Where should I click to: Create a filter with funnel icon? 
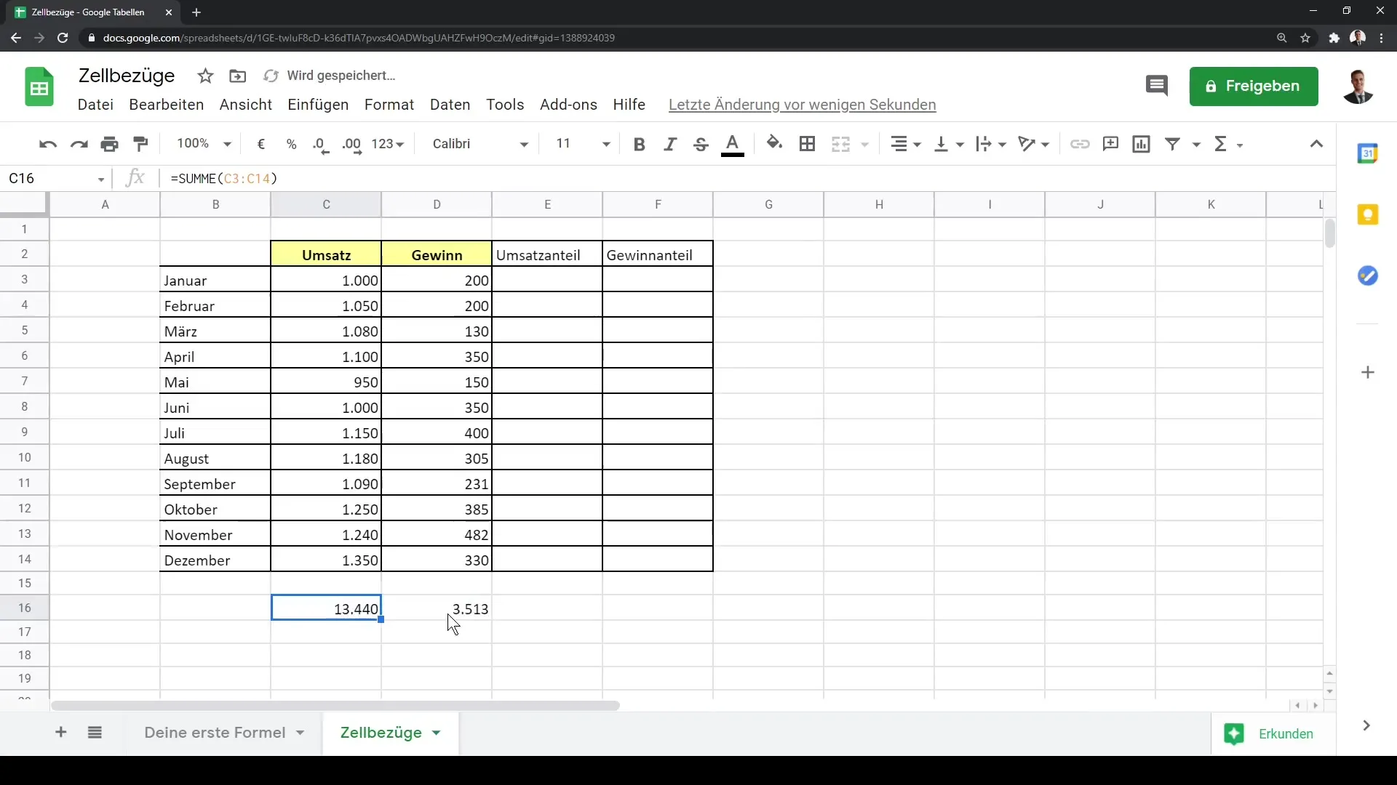(x=1172, y=144)
